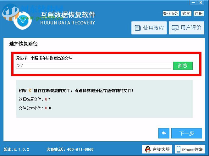Click the 浏览 browse button
Image resolution: width=209 pixels, height=156 pixels.
coord(183,66)
